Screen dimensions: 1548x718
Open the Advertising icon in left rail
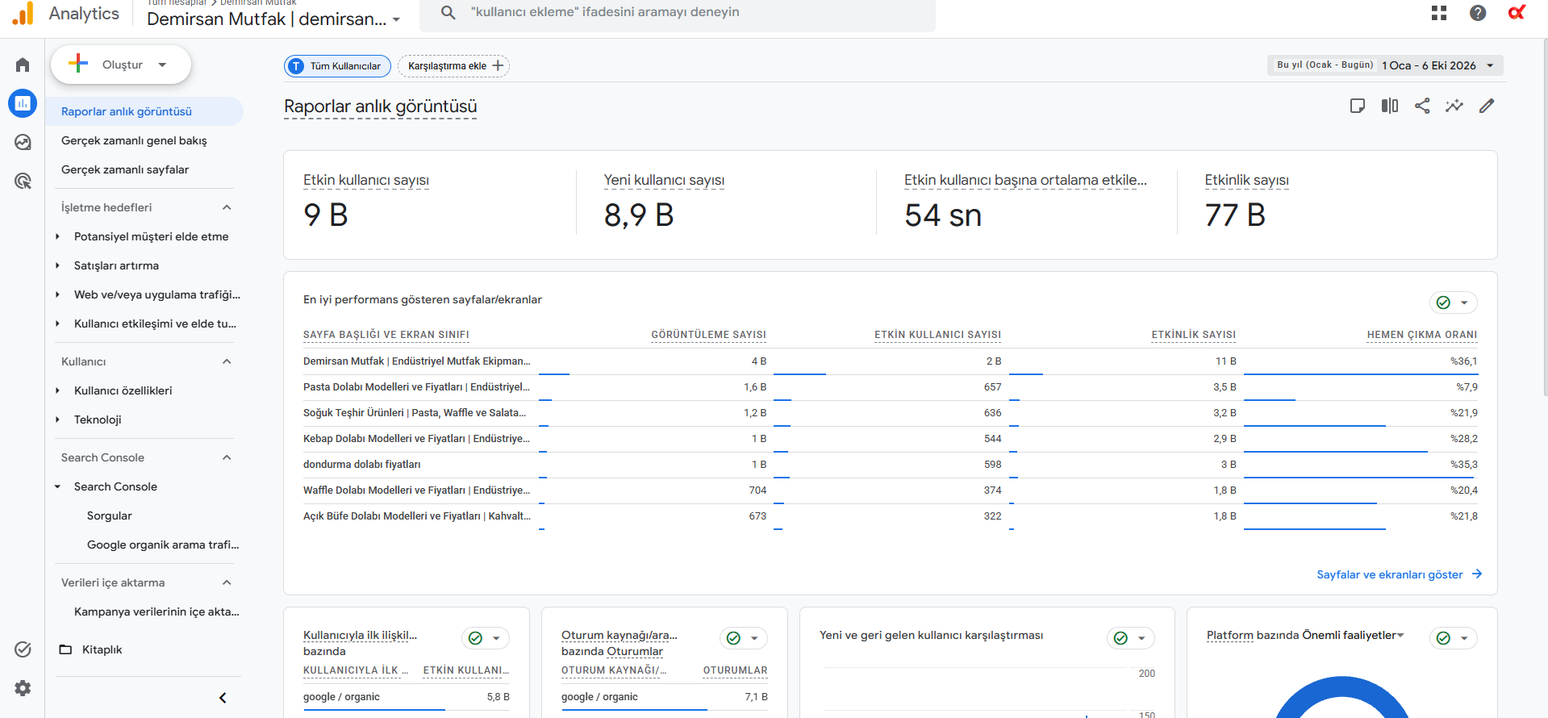click(x=23, y=181)
